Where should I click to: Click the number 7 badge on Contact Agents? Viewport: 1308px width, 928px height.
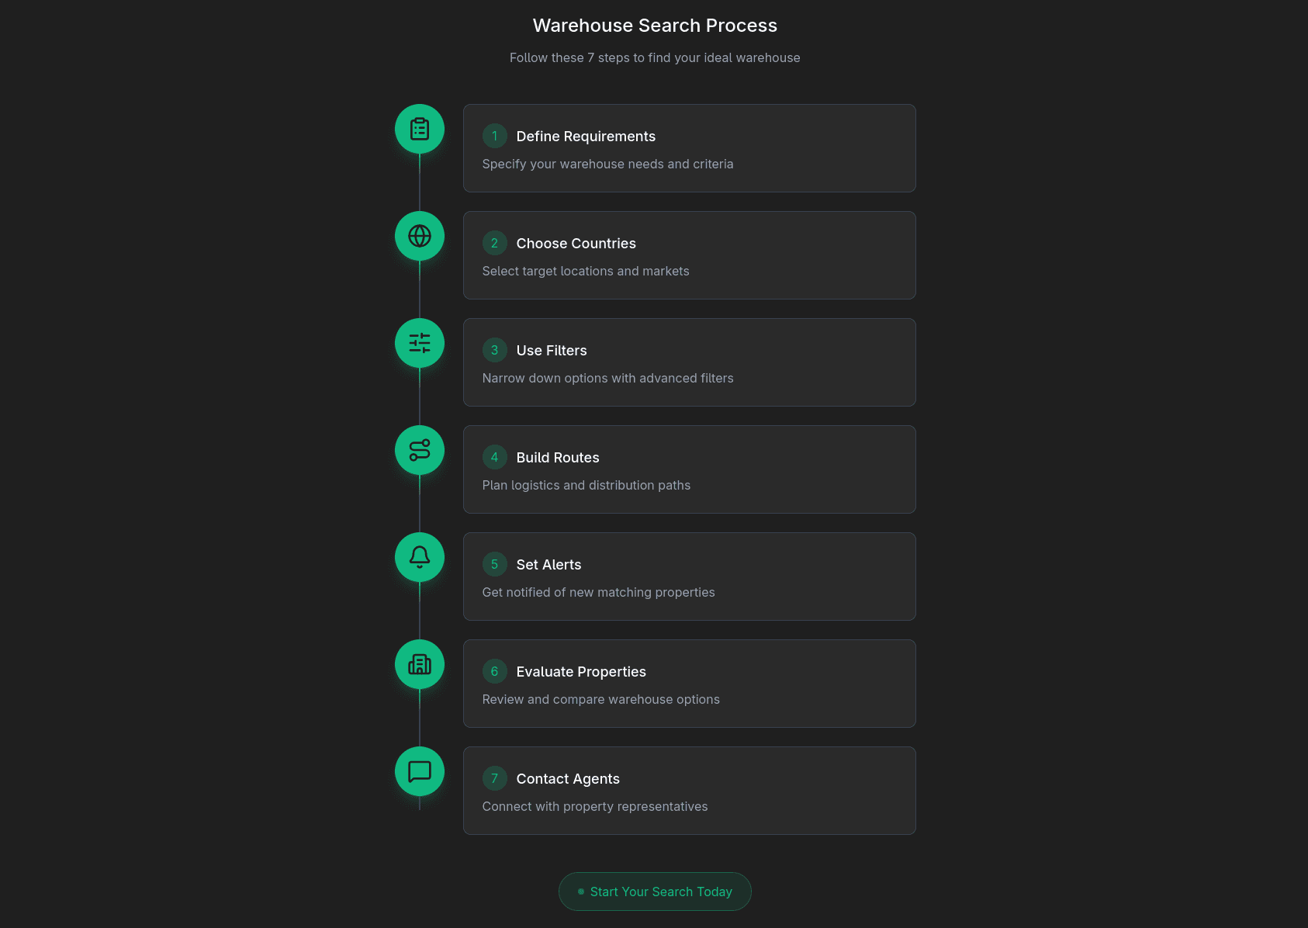[494, 778]
